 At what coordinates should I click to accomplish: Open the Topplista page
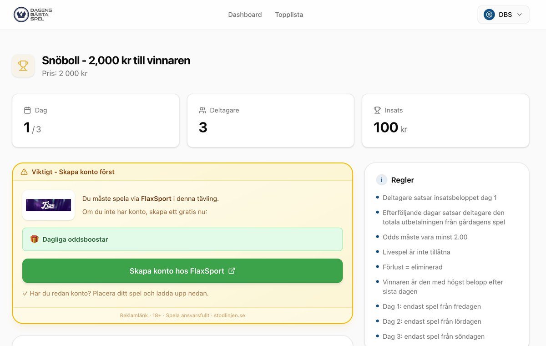click(x=289, y=15)
